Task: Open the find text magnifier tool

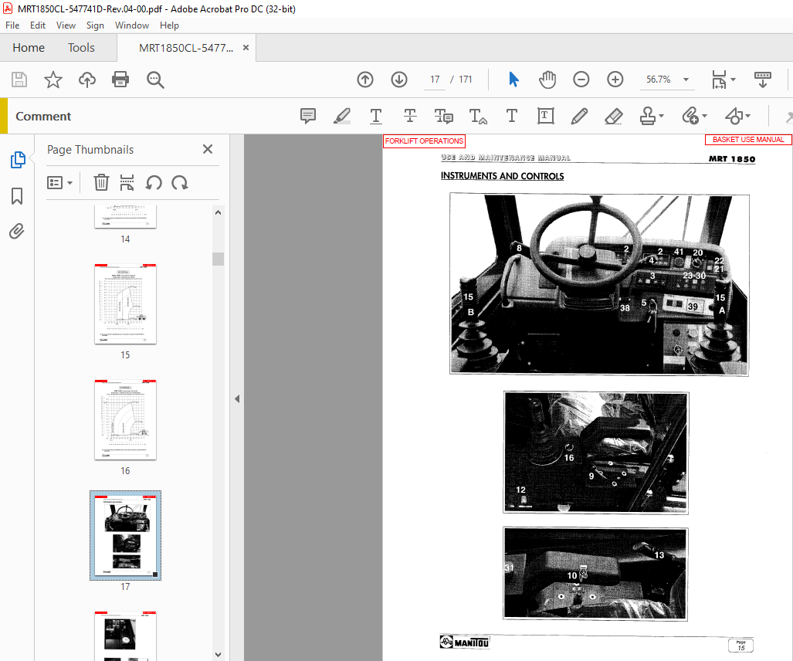Action: [x=155, y=80]
